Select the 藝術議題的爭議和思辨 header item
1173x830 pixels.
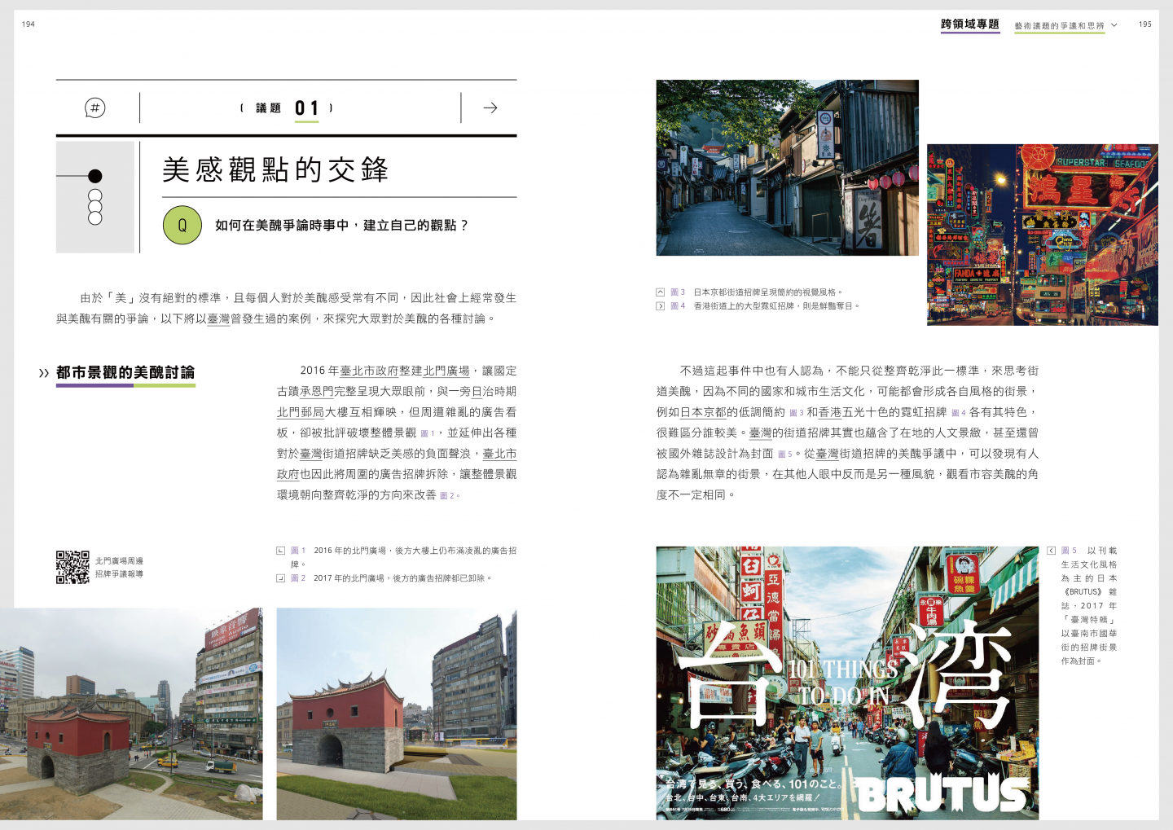tap(1059, 26)
